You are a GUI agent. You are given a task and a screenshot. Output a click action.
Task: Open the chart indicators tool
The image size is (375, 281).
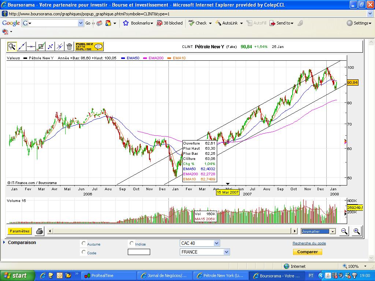(x=41, y=46)
